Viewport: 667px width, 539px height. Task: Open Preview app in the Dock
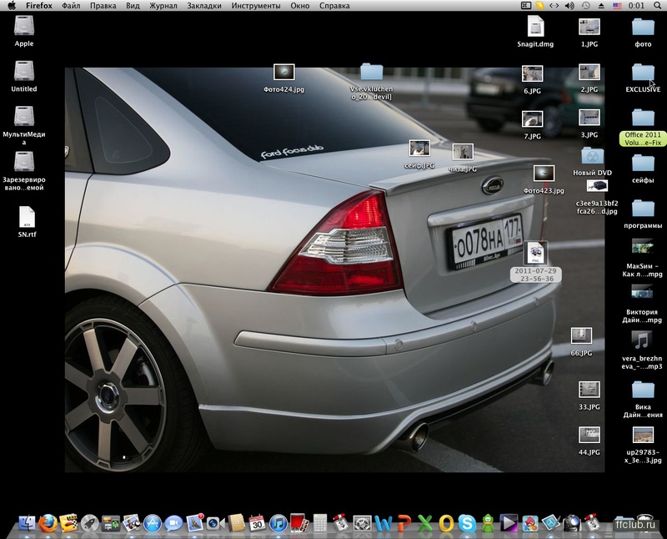[x=132, y=523]
